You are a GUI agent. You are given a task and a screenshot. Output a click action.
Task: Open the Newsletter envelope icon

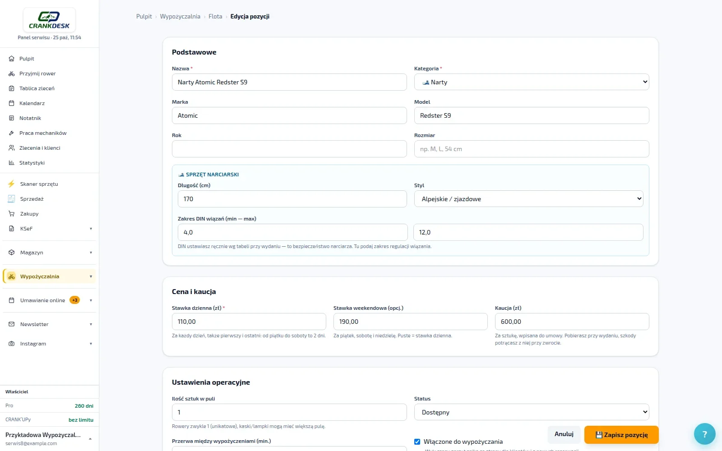tap(12, 324)
